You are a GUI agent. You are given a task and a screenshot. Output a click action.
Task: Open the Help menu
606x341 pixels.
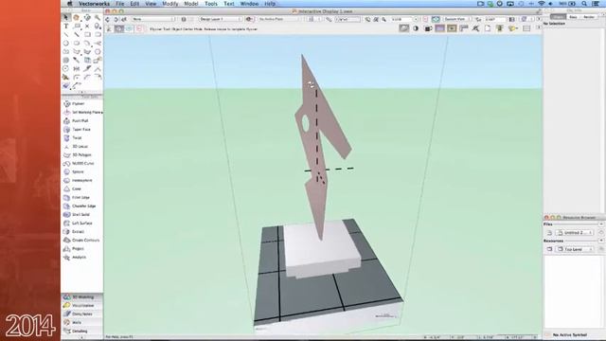click(x=270, y=4)
